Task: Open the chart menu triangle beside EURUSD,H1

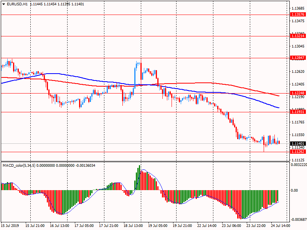Action: point(3,4)
